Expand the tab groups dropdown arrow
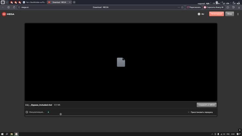This screenshot has height=136, width=242. pos(7,2)
